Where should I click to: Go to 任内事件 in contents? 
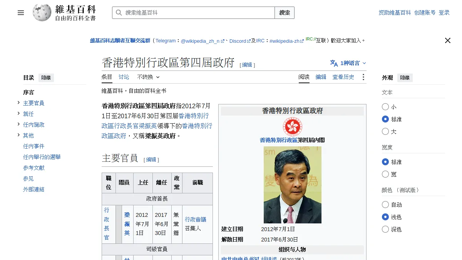[x=34, y=146]
